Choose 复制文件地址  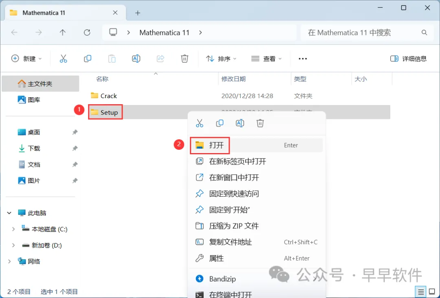257,242
